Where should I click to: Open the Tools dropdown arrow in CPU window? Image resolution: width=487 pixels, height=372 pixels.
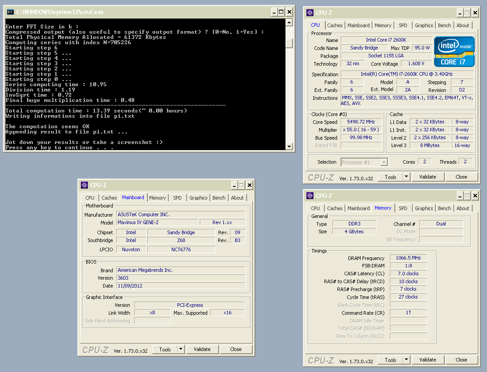coord(406,177)
